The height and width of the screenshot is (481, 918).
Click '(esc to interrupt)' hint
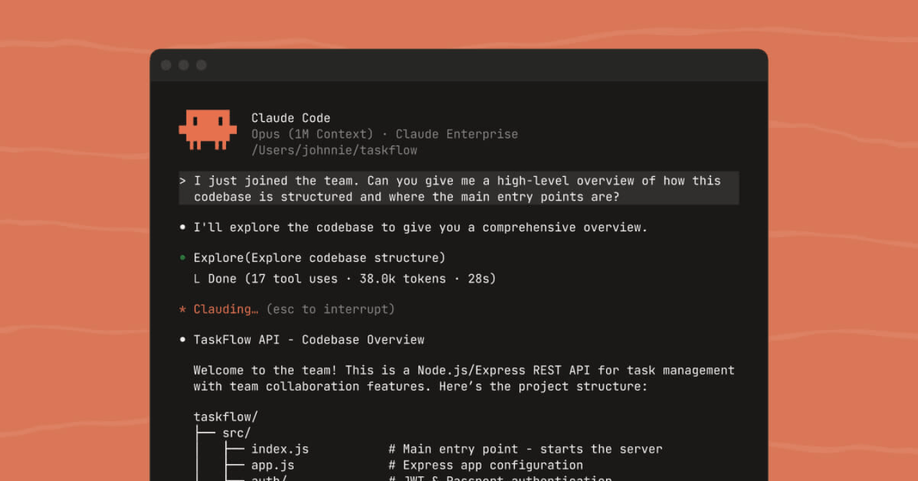(x=330, y=310)
